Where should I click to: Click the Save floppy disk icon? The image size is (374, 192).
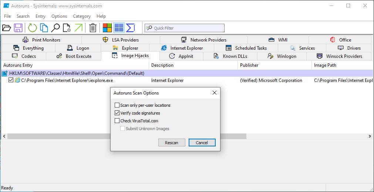point(18,28)
